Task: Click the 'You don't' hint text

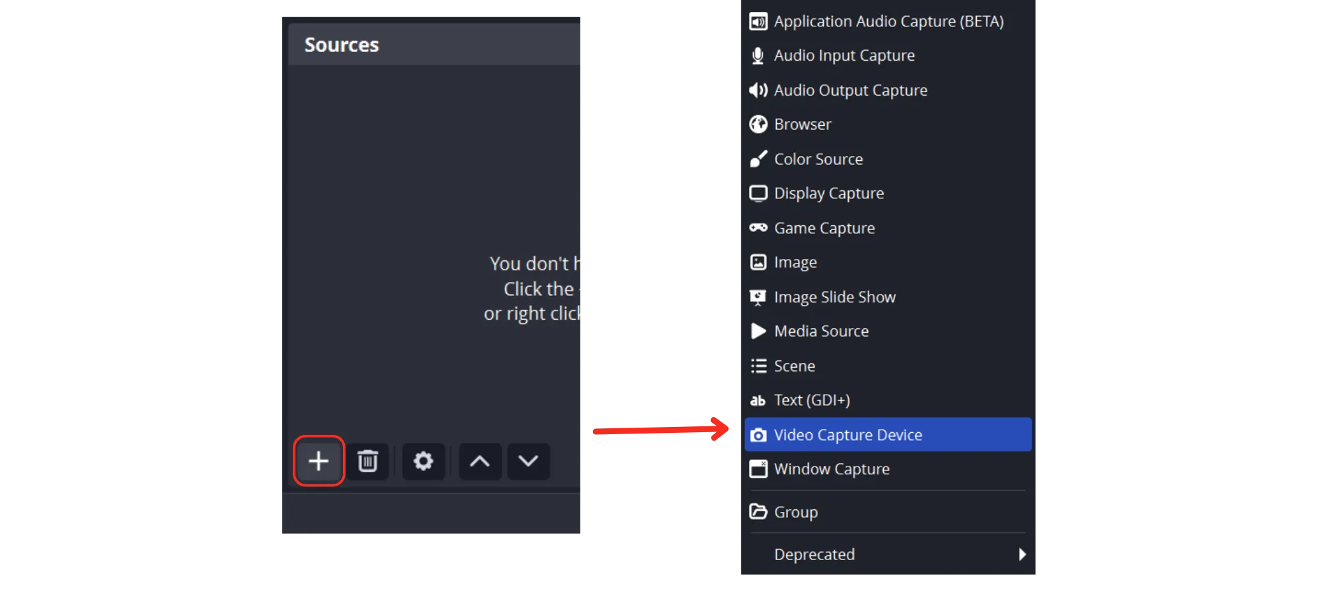Action: point(529,264)
